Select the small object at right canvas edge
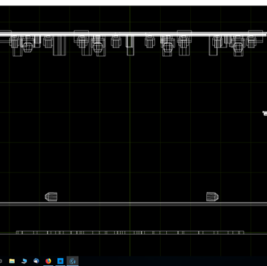This screenshot has width=267, height=266. click(264, 113)
